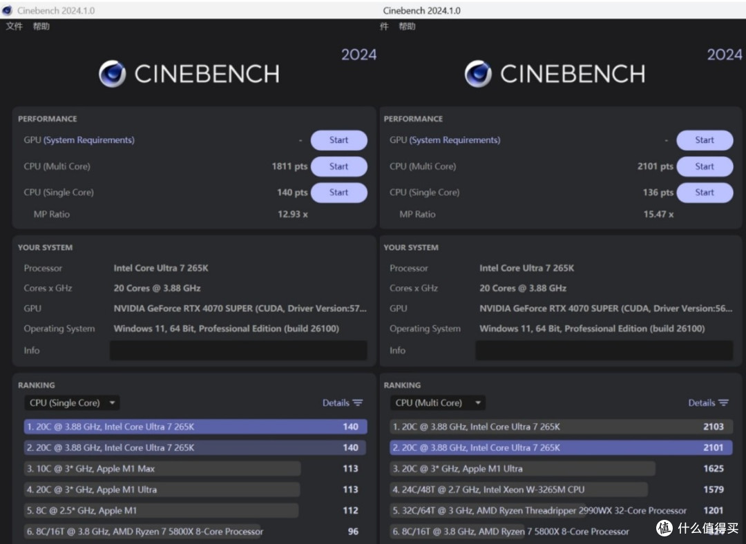Click GPU text with Driver Version:56 in right window
Image resolution: width=746 pixels, height=544 pixels.
[606, 309]
